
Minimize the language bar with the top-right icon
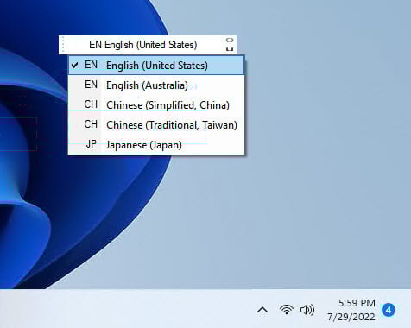pyautogui.click(x=230, y=40)
